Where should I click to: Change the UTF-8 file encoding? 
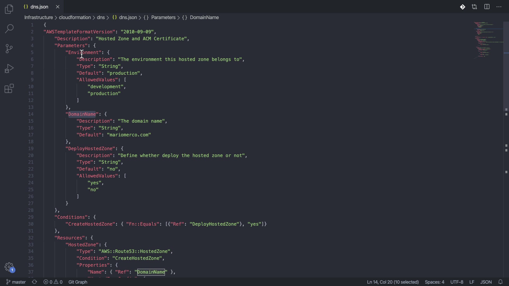click(x=457, y=282)
